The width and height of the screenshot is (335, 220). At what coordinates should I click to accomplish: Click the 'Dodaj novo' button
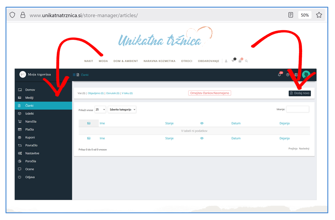(300, 93)
